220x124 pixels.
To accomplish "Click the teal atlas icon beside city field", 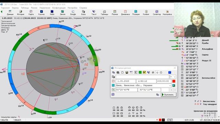I will [174, 85].
